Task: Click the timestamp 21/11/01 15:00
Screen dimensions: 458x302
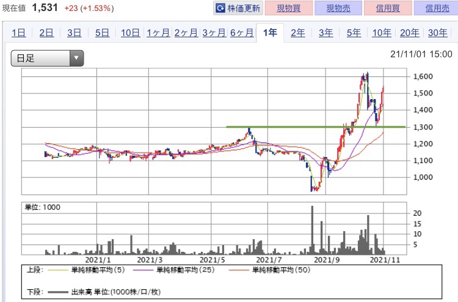Action: (421, 54)
